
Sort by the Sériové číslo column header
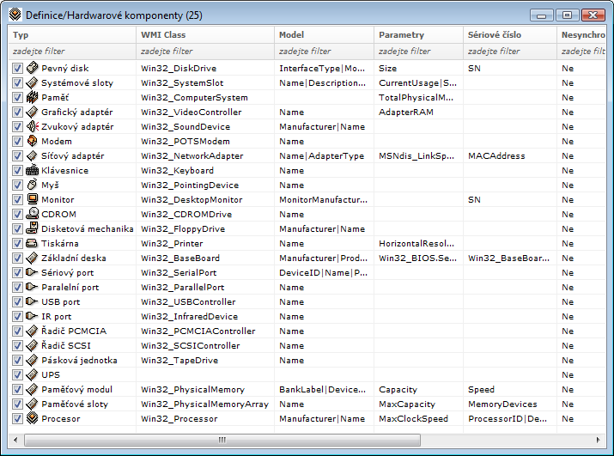coord(510,35)
